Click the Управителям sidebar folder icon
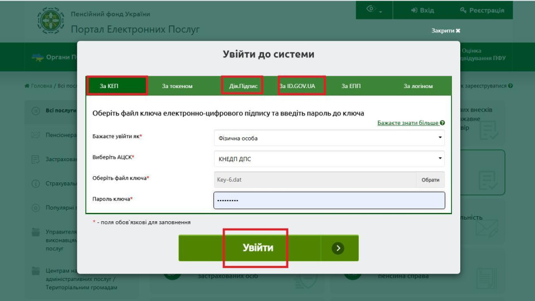The height and width of the screenshot is (301, 535). [36, 232]
